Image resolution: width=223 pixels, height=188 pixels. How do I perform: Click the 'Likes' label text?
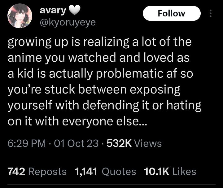[x=184, y=171]
